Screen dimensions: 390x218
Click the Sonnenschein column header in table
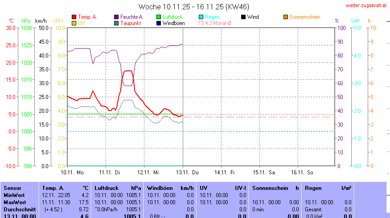click(x=275, y=188)
